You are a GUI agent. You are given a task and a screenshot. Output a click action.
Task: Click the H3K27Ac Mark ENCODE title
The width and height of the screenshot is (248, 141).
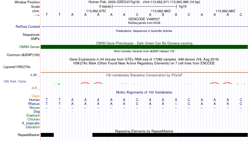tap(144, 63)
